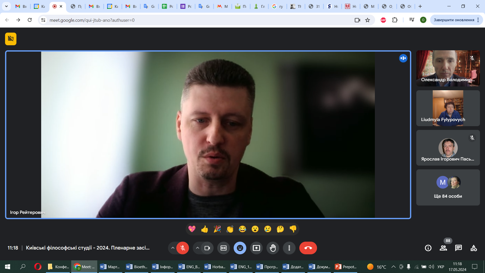Toggle closed captions on
The height and width of the screenshot is (273, 485).
(x=224, y=248)
